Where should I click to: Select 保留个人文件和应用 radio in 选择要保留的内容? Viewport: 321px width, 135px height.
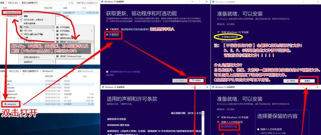tap(258, 129)
